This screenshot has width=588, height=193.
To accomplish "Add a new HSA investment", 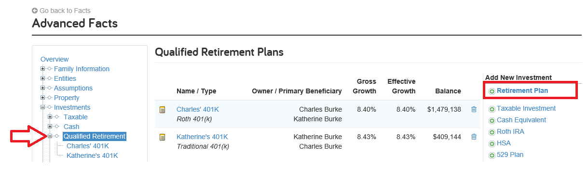I will (504, 143).
